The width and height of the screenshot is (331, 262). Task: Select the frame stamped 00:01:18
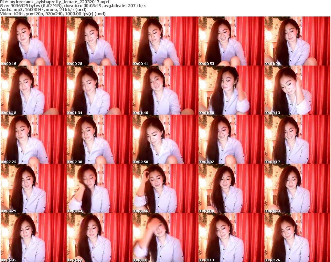[x=34, y=90]
